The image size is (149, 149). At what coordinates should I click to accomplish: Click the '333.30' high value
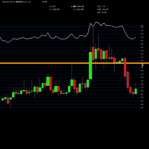pos(80,7)
